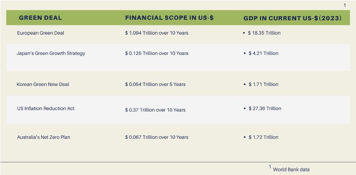This screenshot has width=356, height=175.
Task: Click the $ 4.21 Trillion GDP value
Action: click(263, 53)
